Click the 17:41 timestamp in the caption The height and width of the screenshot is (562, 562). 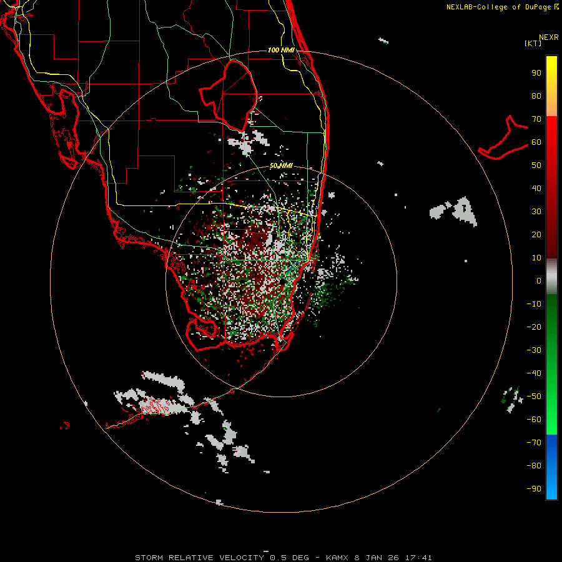point(418,558)
